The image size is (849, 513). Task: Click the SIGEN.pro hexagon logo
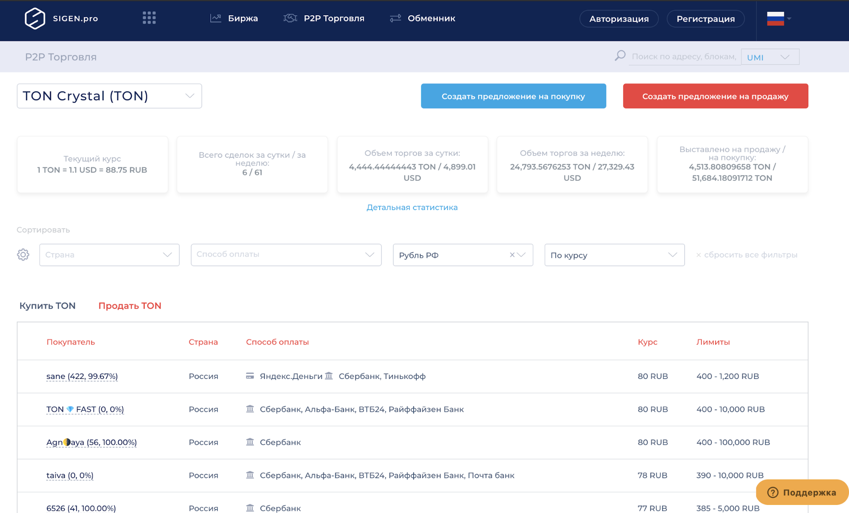click(x=35, y=18)
